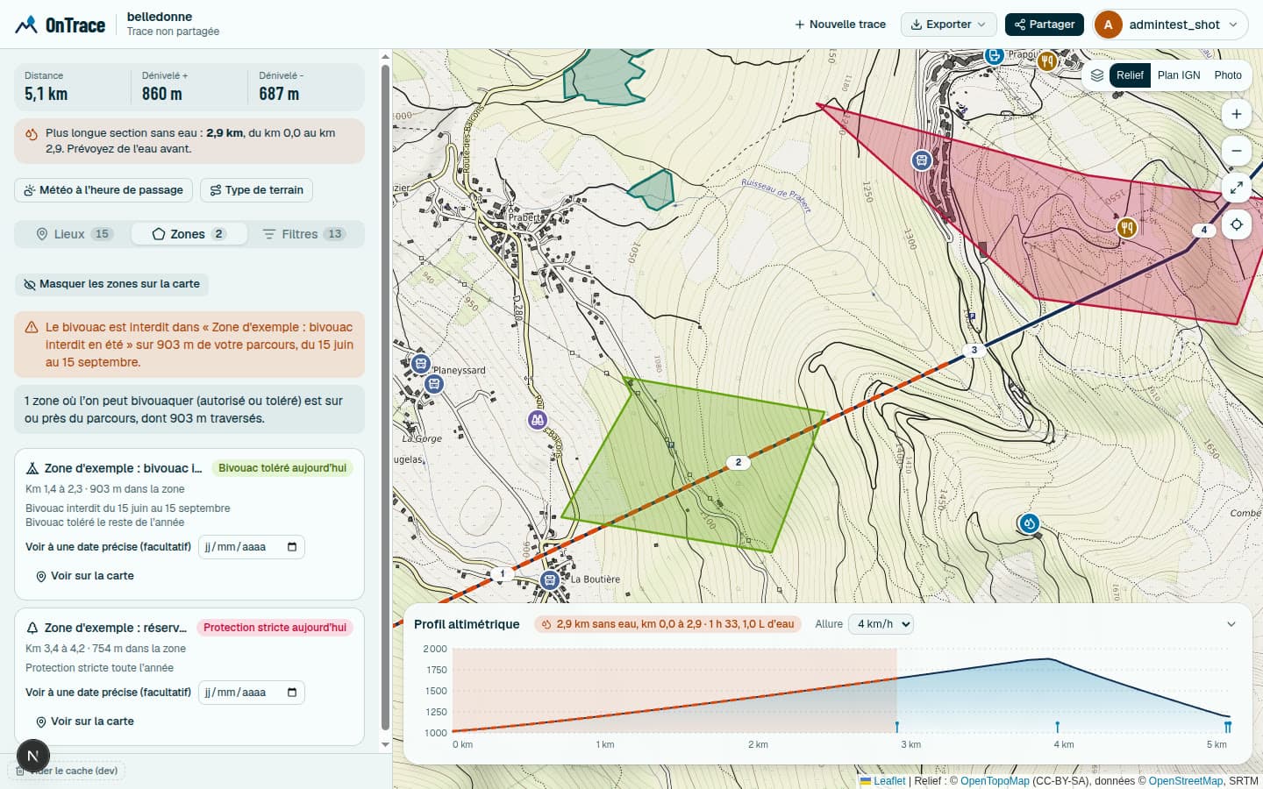Open the OpenTopoMap attribution link
This screenshot has width=1263, height=789.
click(995, 781)
